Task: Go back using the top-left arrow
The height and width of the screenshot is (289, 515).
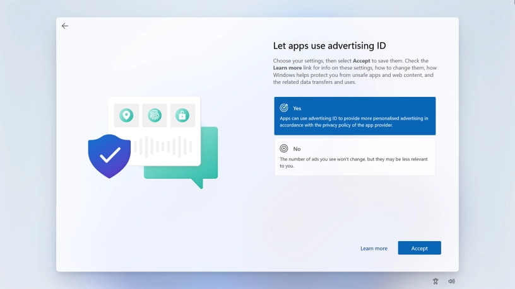Action: pyautogui.click(x=65, y=26)
